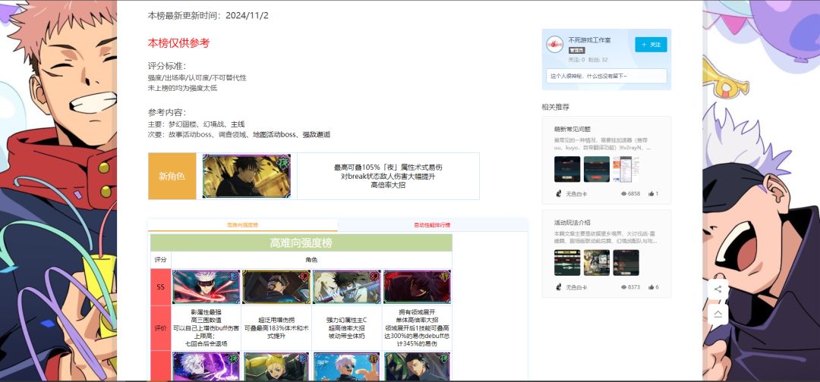Click second thumbnail in 萌新常见问题 card
The width and height of the screenshot is (820, 382).
pyautogui.click(x=597, y=169)
